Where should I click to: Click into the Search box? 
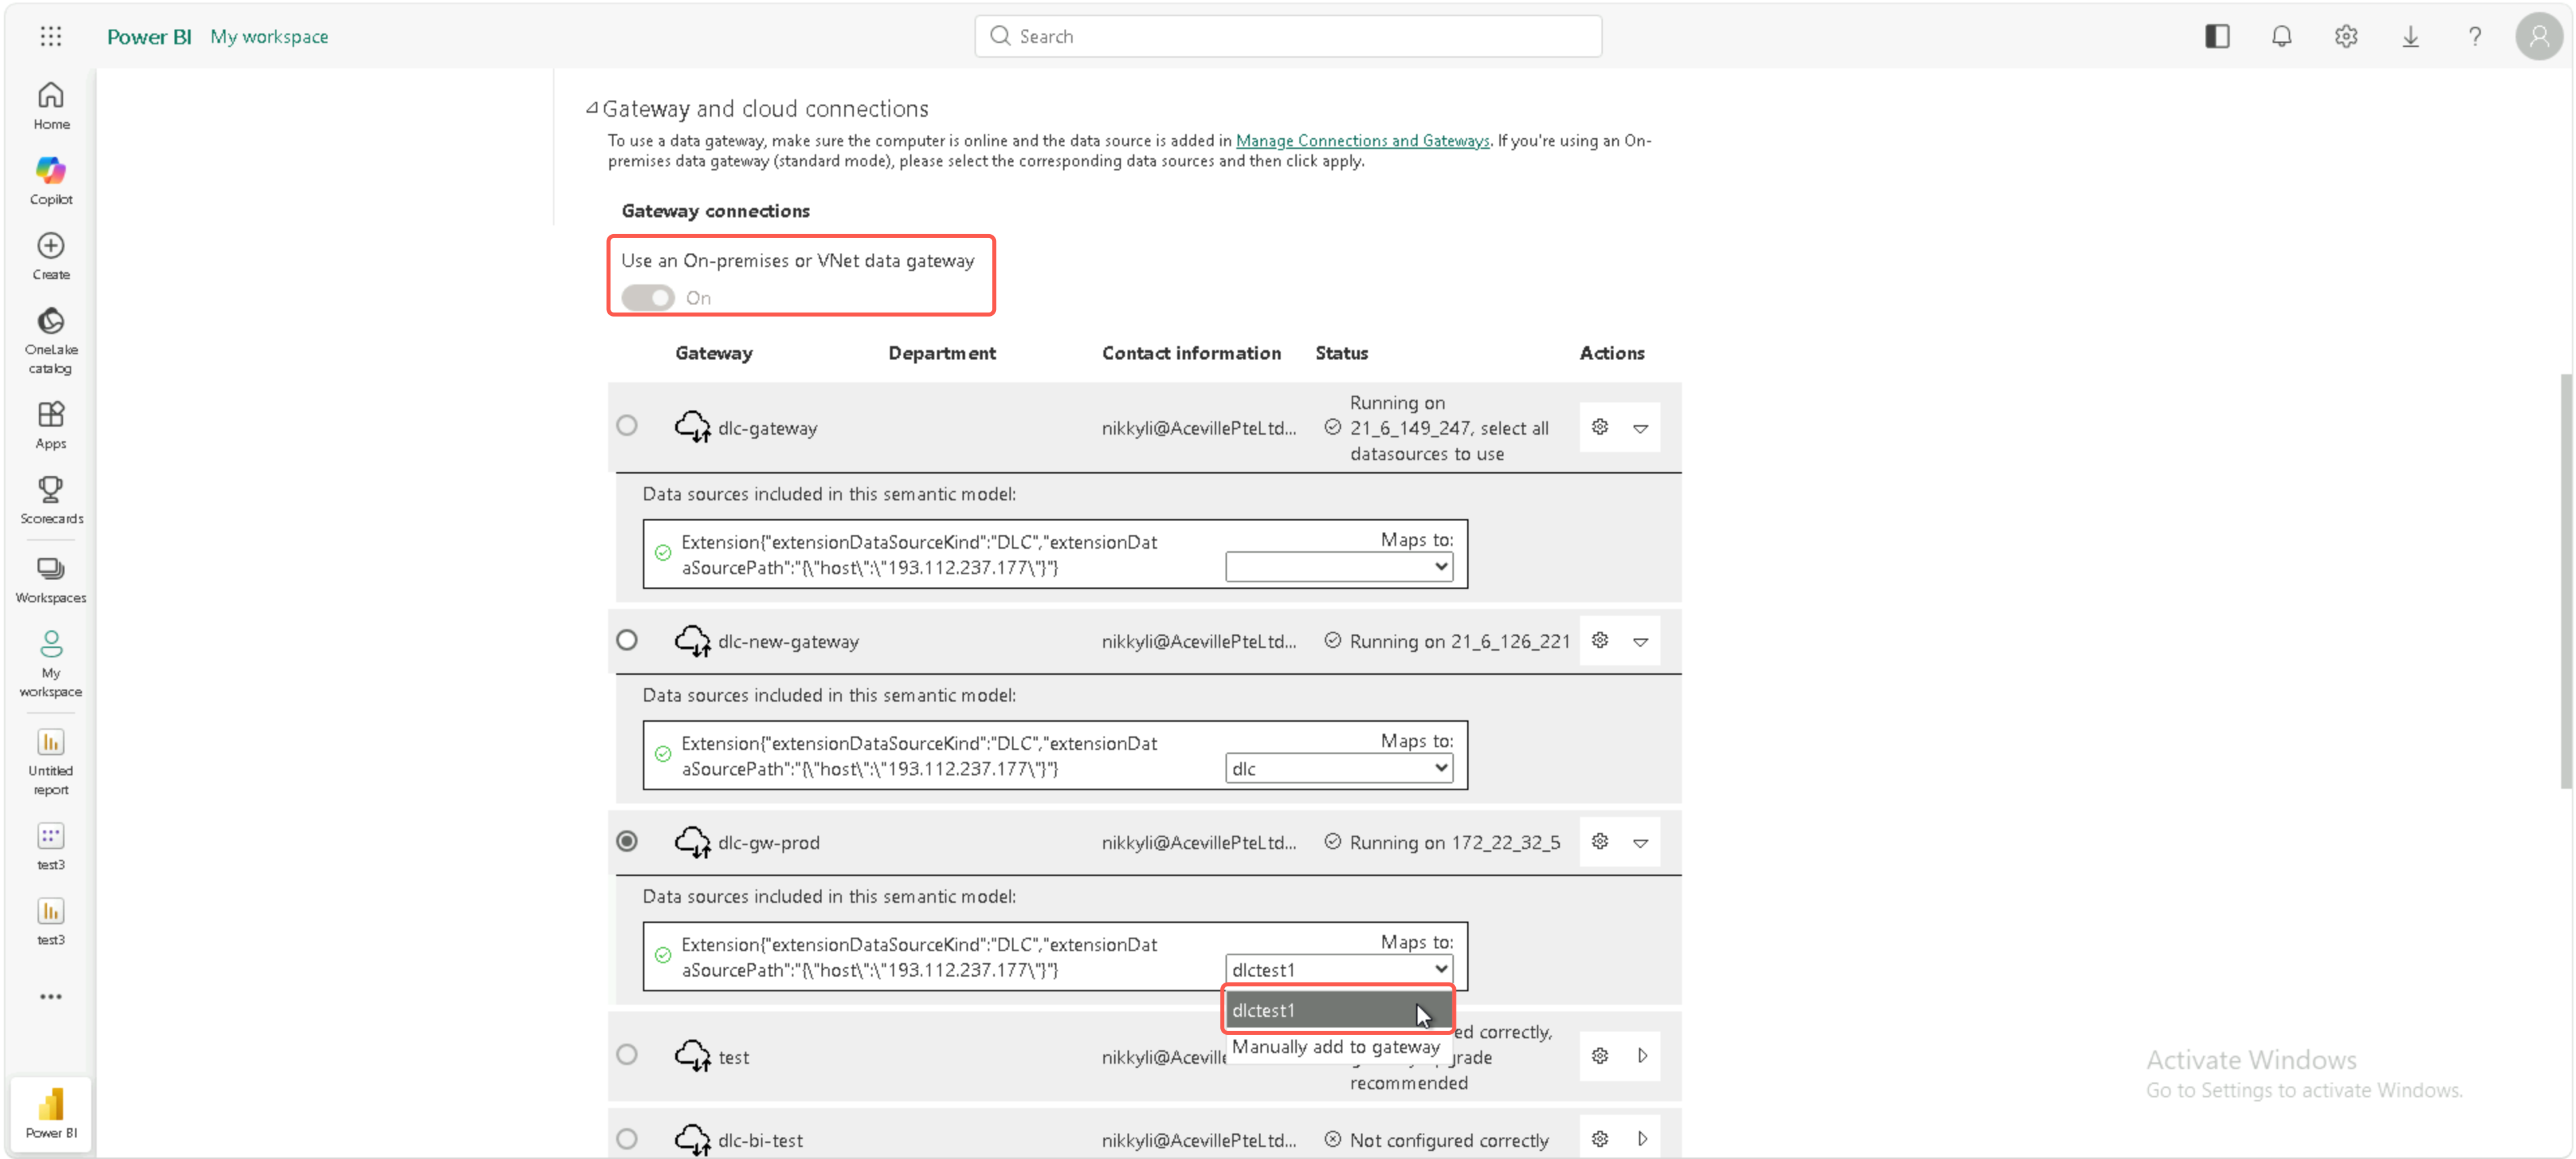coord(1288,36)
